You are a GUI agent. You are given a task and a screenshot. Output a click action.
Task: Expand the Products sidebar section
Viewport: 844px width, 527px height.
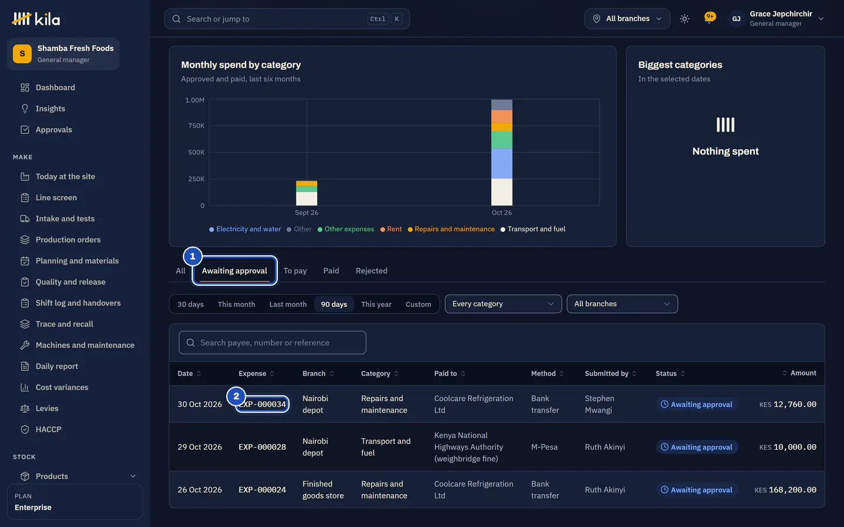point(78,476)
